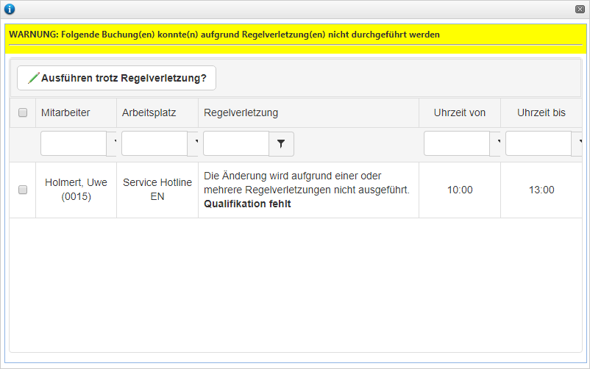Focus the 'Uhrzeit bis' filter input
Screen dimensions: 590x369
tap(539, 143)
